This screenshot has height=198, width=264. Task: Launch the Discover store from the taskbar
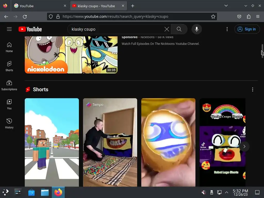coord(31,192)
